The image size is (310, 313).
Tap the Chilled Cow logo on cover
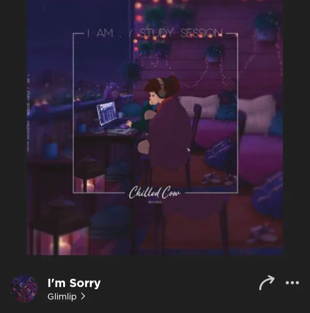pos(155,192)
